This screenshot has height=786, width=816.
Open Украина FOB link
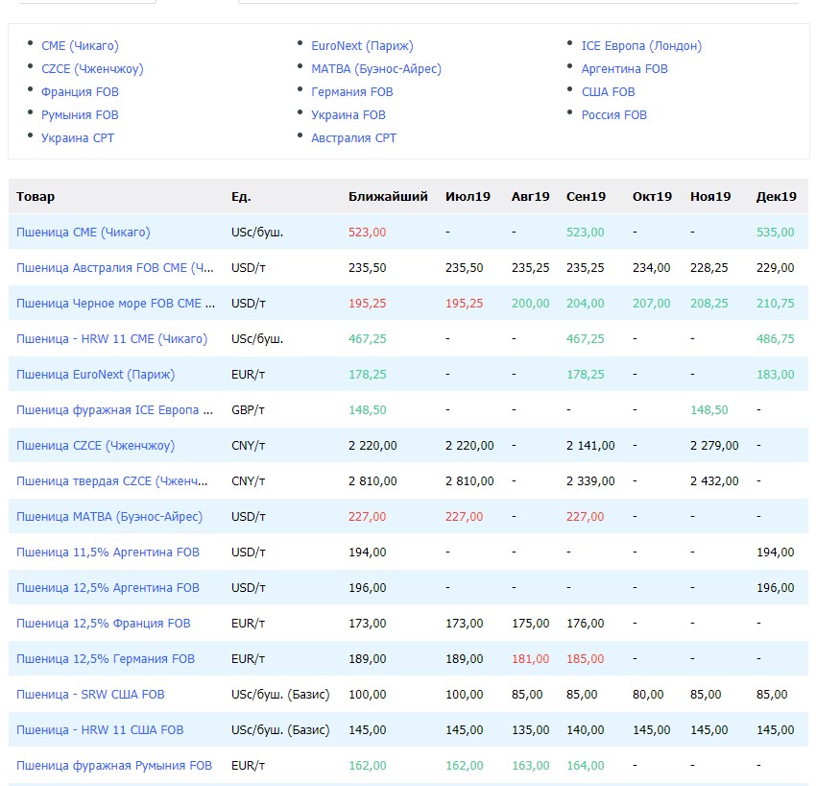pos(348,115)
